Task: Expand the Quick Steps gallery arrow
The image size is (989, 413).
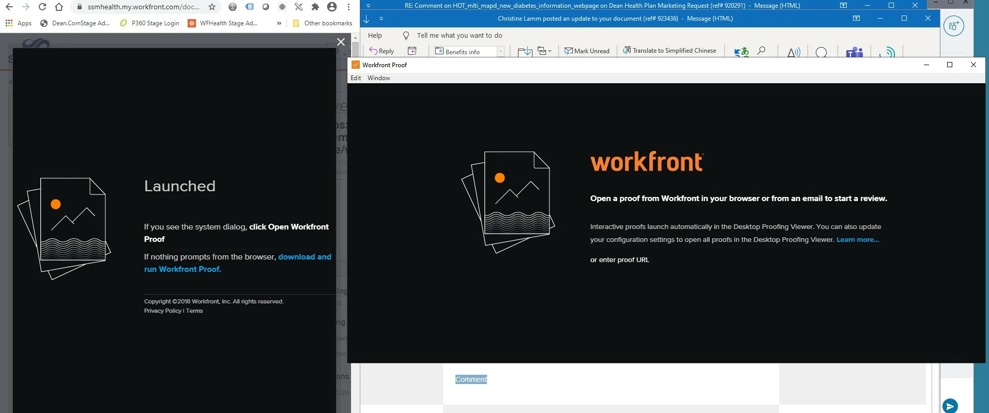Action: (500, 52)
